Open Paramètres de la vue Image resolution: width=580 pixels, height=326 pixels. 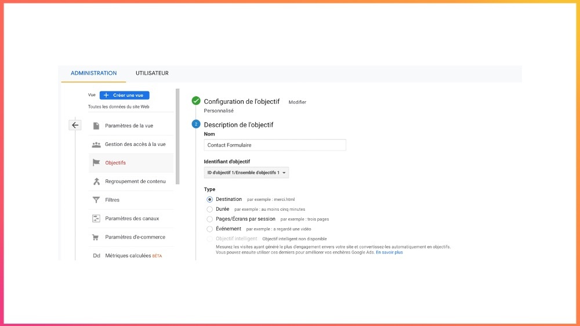131,126
